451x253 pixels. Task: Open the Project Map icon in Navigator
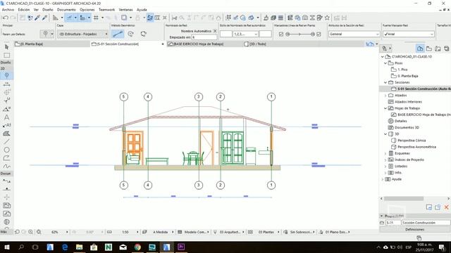tap(420, 48)
